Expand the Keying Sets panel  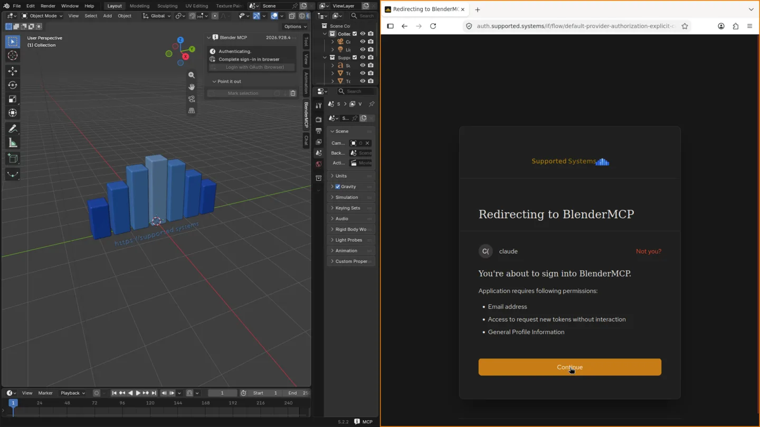pyautogui.click(x=351, y=208)
